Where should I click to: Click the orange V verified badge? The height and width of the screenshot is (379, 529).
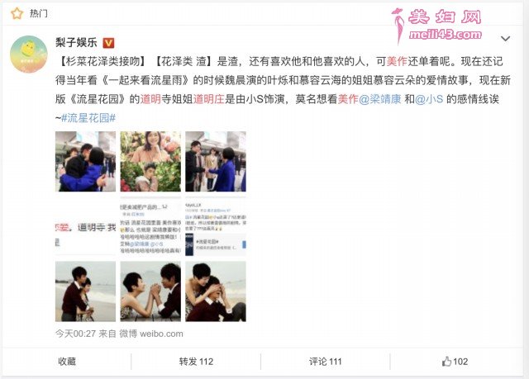point(108,43)
